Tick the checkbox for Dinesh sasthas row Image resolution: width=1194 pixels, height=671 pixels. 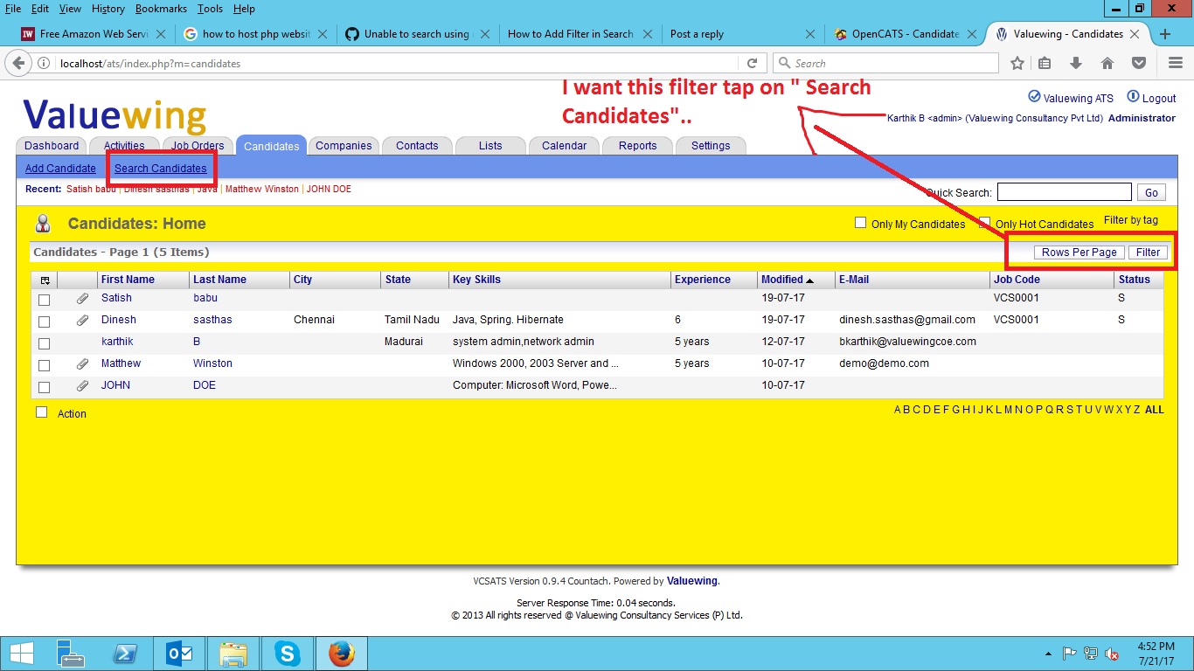[x=45, y=322]
